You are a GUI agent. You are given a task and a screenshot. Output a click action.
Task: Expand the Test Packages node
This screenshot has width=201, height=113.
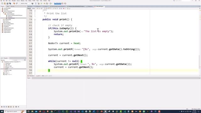3,19
